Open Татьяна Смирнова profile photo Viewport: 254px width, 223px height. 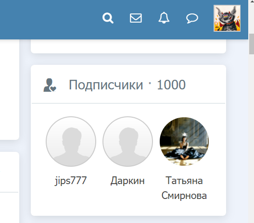pos(184,141)
